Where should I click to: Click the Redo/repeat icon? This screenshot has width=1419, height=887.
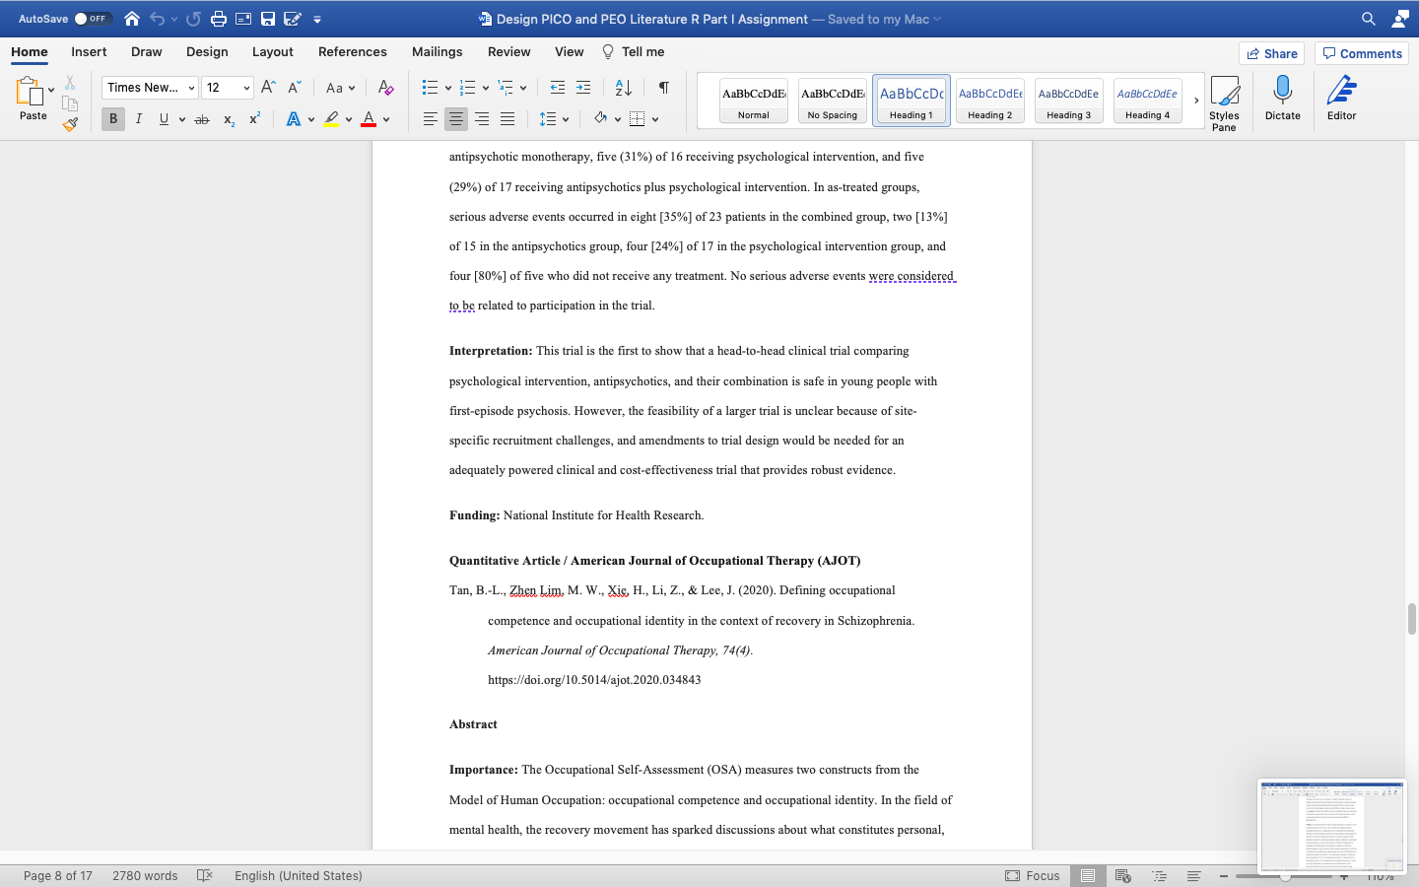pos(193,19)
